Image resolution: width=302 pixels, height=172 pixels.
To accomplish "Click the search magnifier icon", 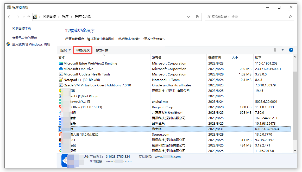I will point(290,17).
